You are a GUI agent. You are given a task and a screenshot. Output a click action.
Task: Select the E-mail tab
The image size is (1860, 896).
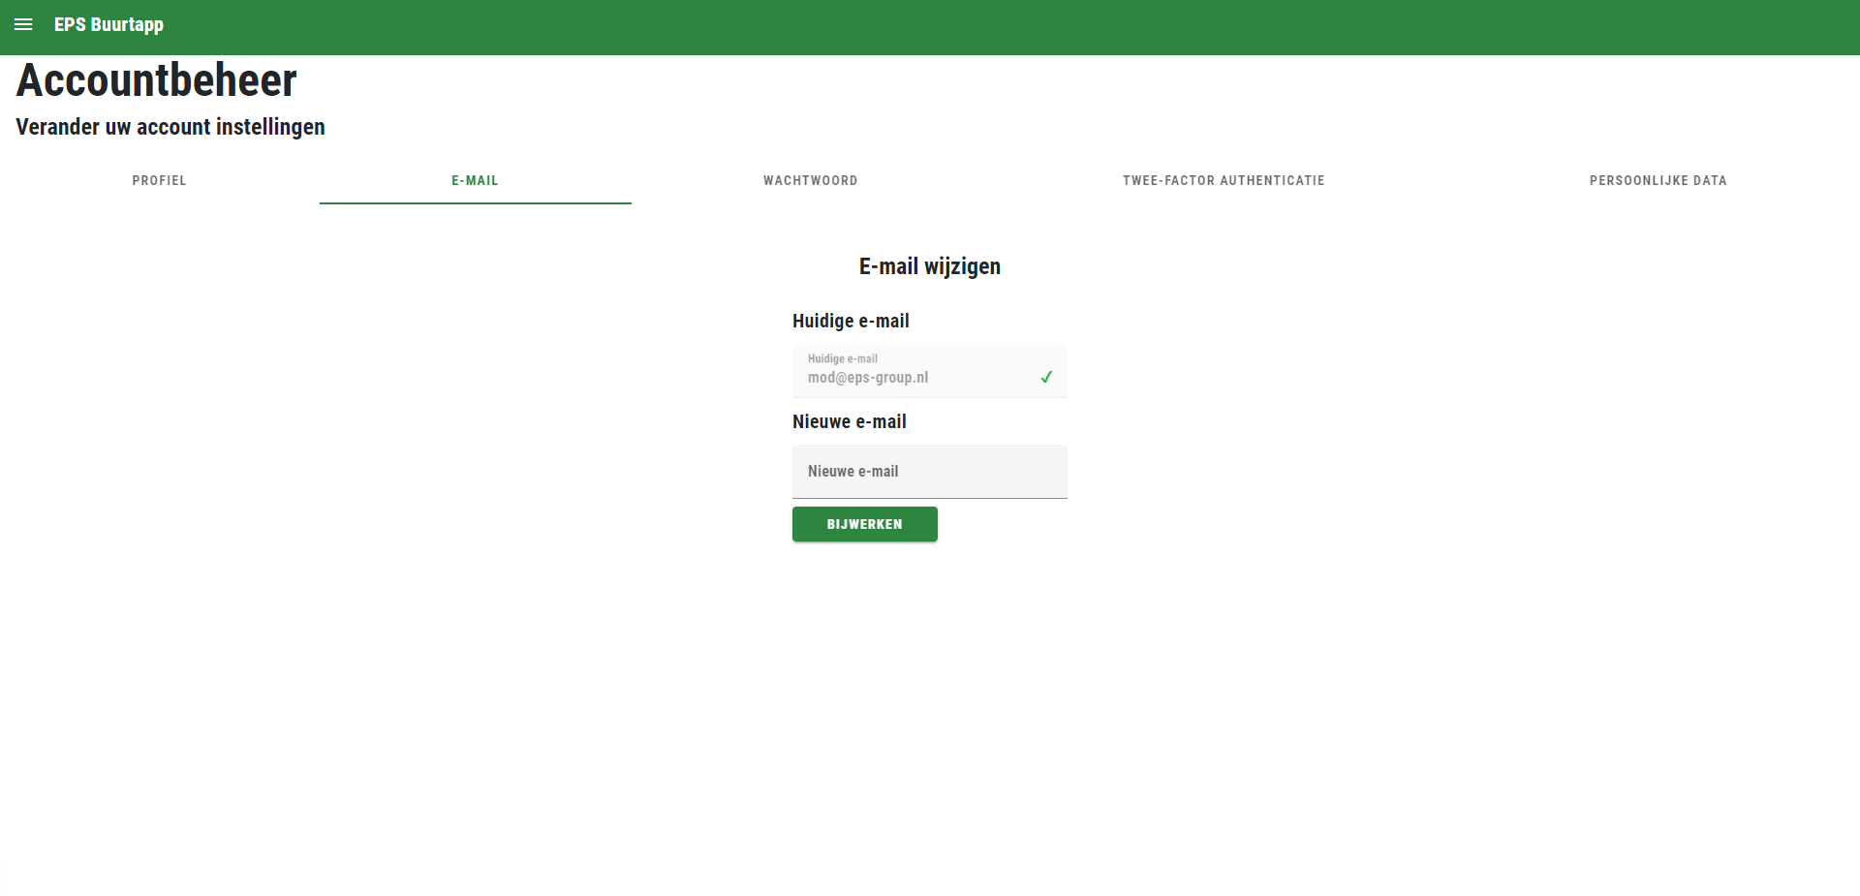(x=475, y=180)
